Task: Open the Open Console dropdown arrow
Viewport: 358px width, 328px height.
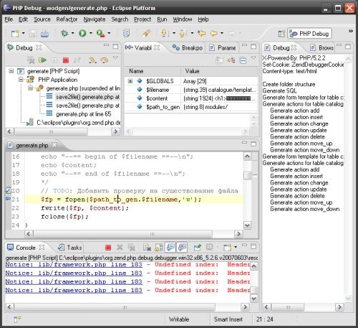Action: (236, 247)
